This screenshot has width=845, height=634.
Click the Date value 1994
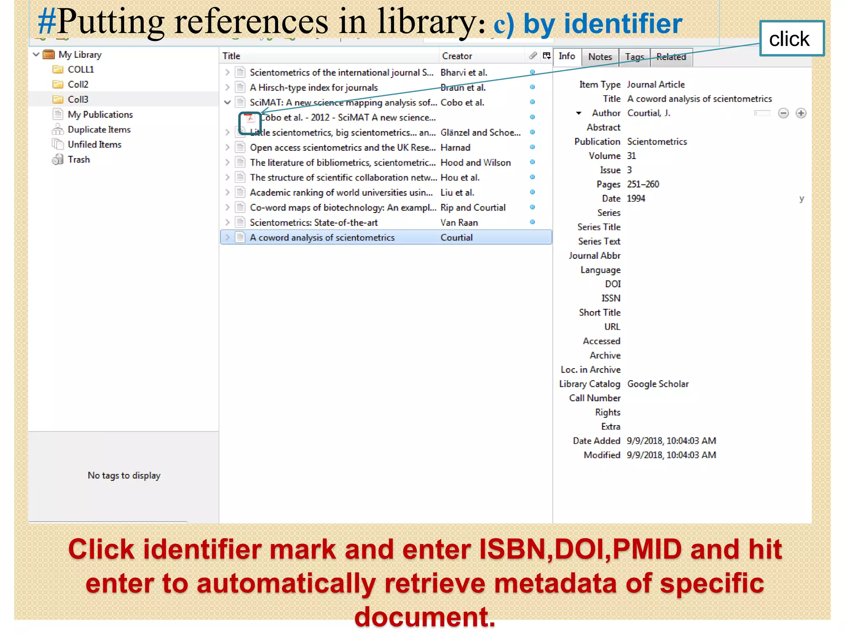point(636,199)
